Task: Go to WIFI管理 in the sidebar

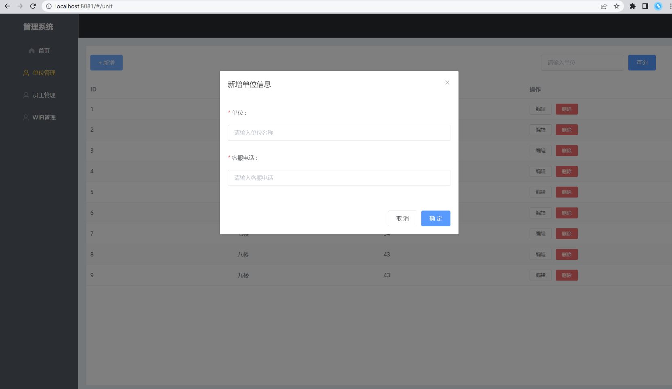Action: point(39,117)
